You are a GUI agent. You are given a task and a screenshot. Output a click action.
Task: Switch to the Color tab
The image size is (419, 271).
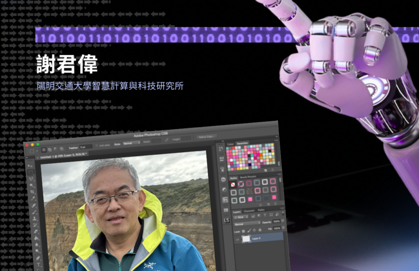click(x=231, y=144)
